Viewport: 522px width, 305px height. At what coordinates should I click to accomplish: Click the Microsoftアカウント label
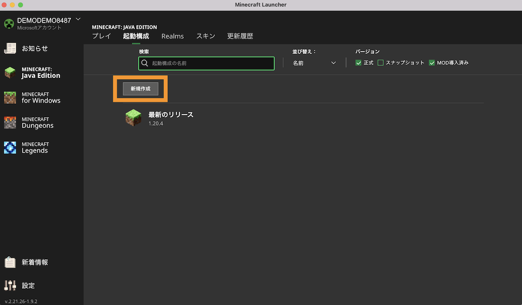tap(39, 28)
